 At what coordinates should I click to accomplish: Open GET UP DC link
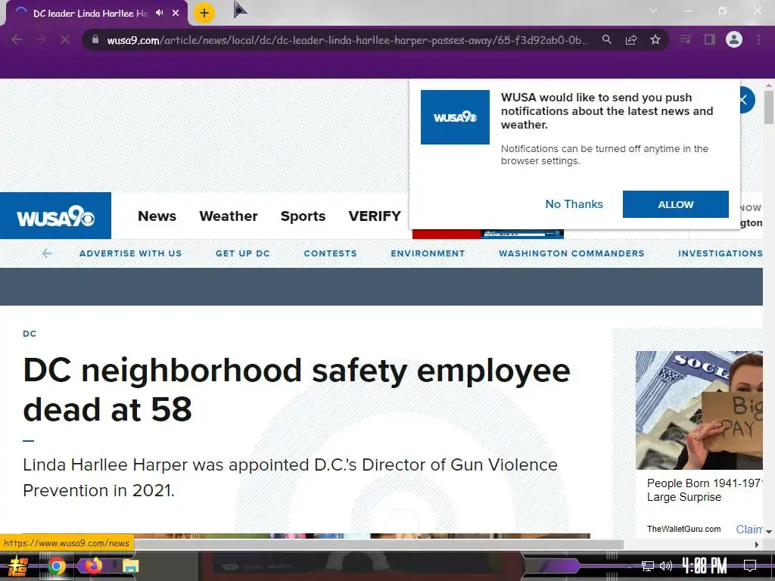243,253
